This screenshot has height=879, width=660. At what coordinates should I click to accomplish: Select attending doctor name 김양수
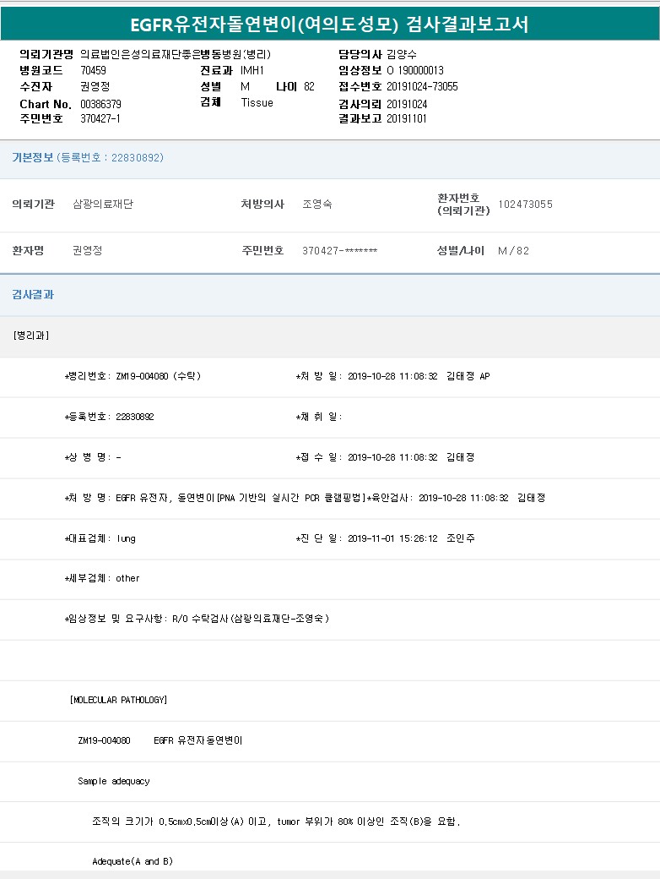pyautogui.click(x=402, y=54)
